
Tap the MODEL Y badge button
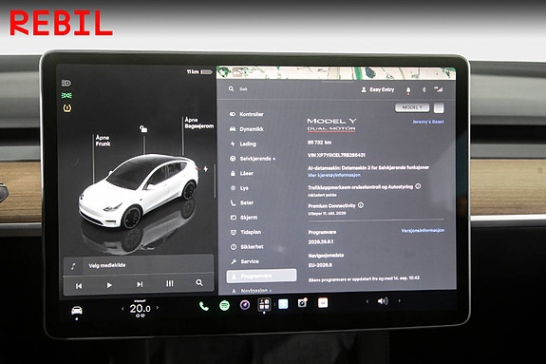pyautogui.click(x=412, y=107)
